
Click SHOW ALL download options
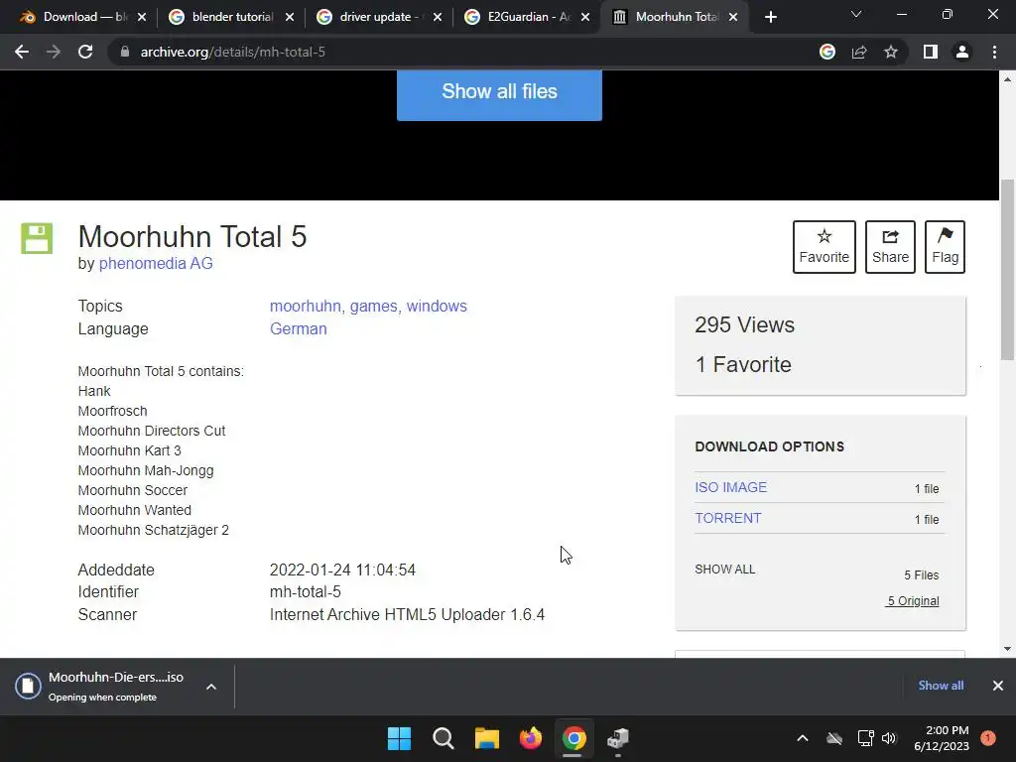[725, 570]
